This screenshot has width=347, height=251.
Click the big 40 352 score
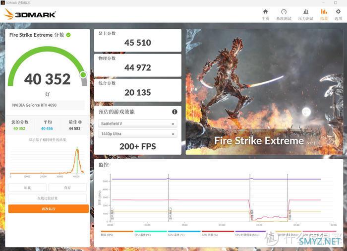click(x=48, y=79)
